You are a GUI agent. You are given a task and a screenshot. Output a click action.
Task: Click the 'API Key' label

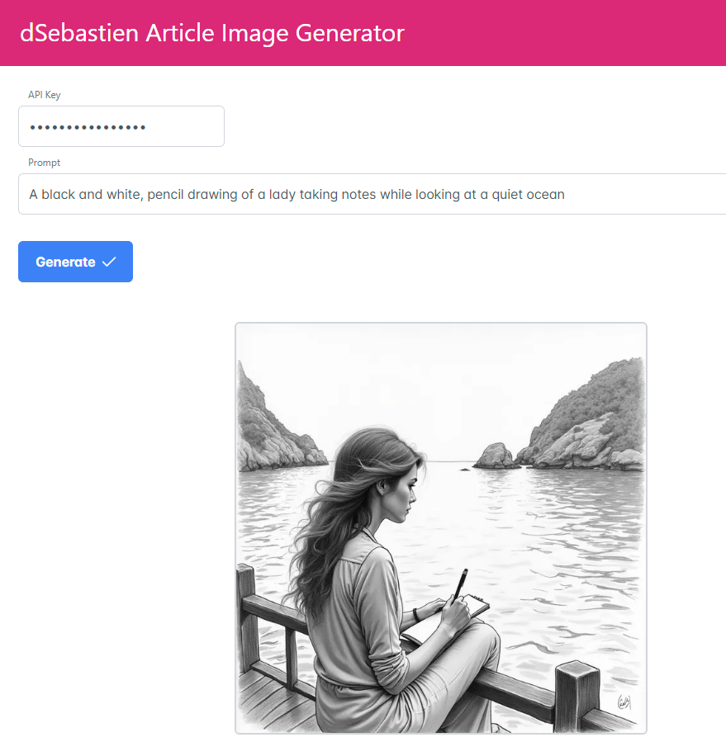[45, 95]
